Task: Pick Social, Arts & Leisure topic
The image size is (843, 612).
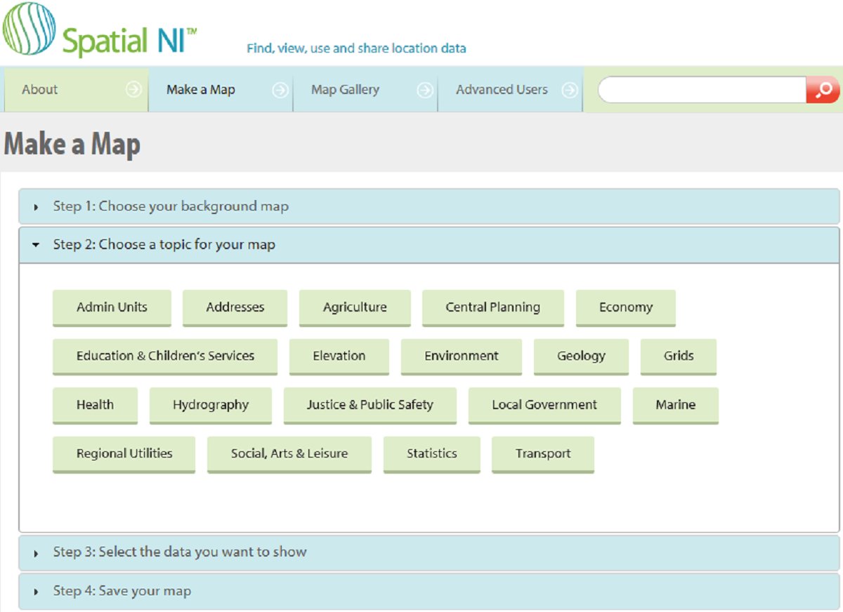Action: click(x=289, y=454)
